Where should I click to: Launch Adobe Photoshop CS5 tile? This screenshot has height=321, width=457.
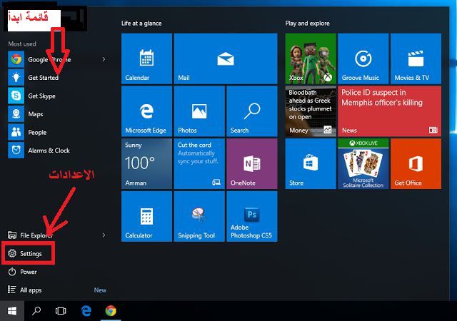tap(252, 216)
